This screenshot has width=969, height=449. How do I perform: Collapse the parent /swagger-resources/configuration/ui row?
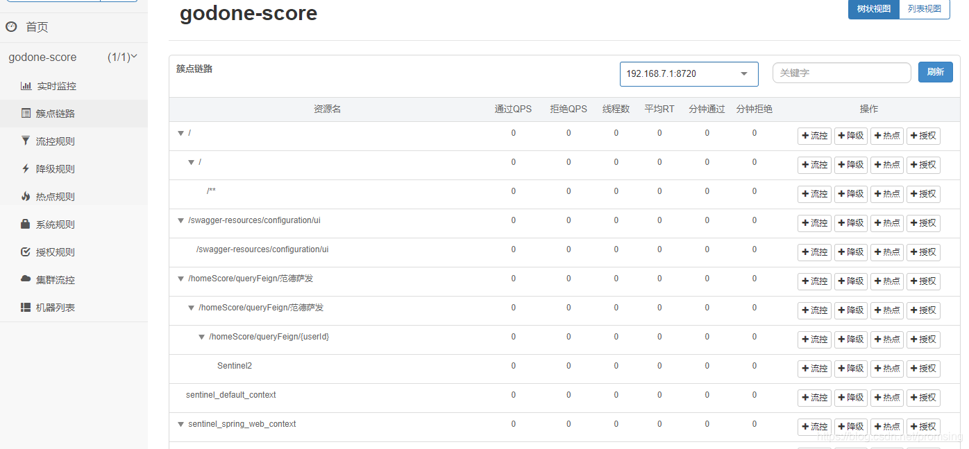(181, 220)
